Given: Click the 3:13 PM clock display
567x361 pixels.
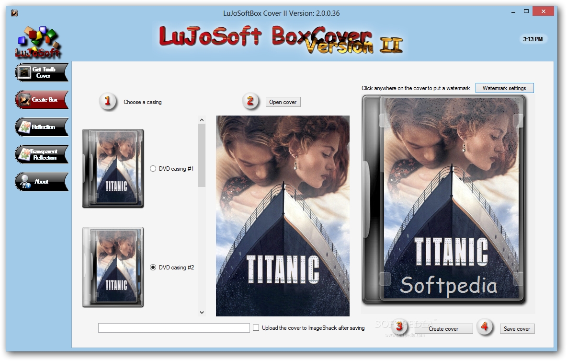Looking at the screenshot, I should [x=533, y=39].
